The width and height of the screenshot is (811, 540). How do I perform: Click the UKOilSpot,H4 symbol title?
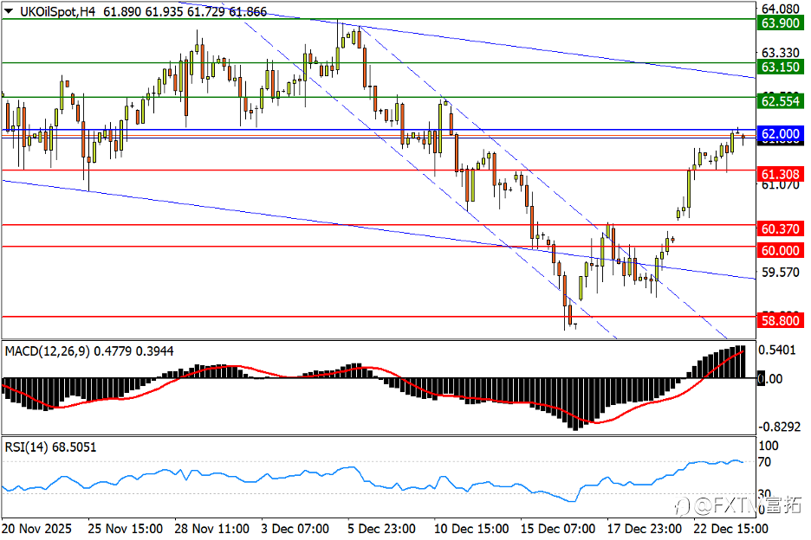tap(57, 11)
